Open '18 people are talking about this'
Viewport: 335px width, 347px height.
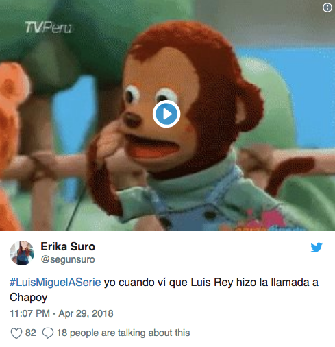tap(123, 333)
